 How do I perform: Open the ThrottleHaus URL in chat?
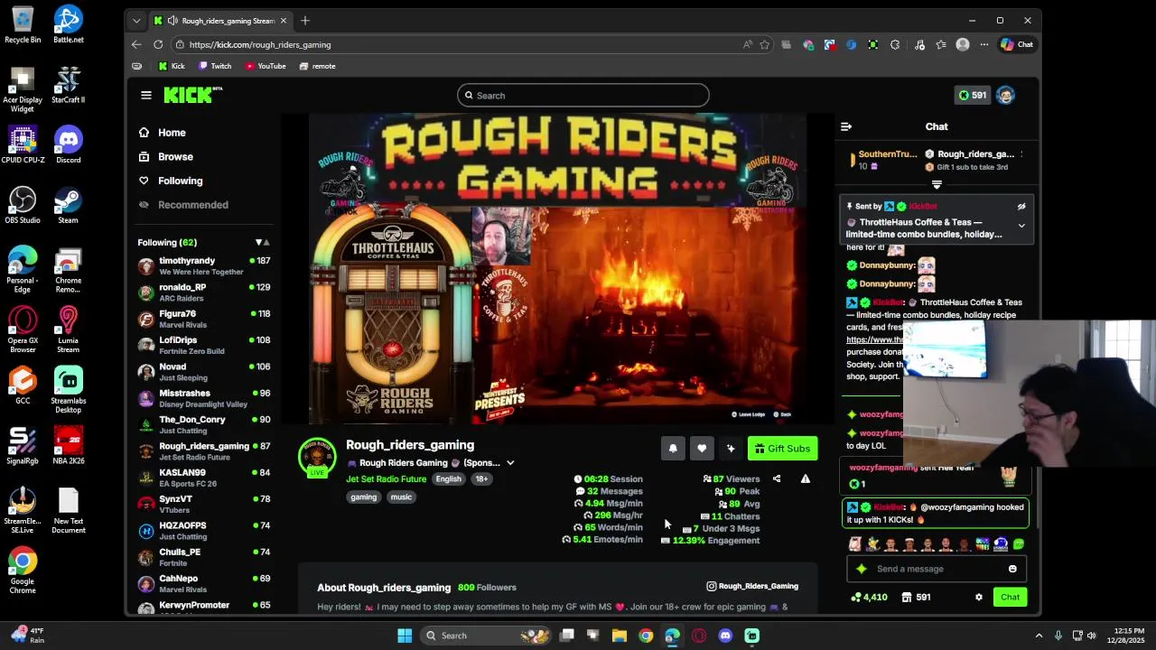(874, 340)
